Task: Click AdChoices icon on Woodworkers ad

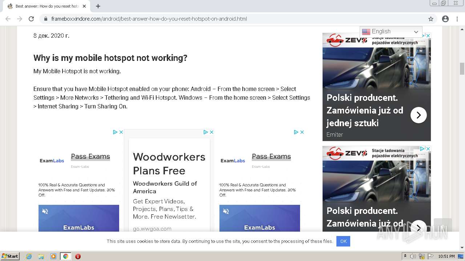Action: tap(206, 132)
